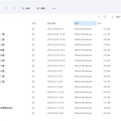
Task: Click sync status icon for 2021/12/27 21:40 row
Action: [33, 40]
